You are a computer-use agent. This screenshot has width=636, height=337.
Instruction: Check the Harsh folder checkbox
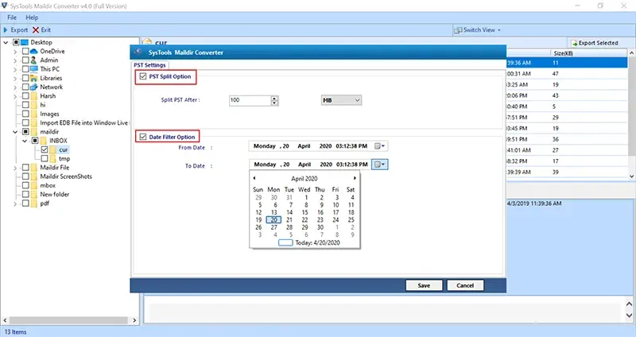[x=25, y=96]
